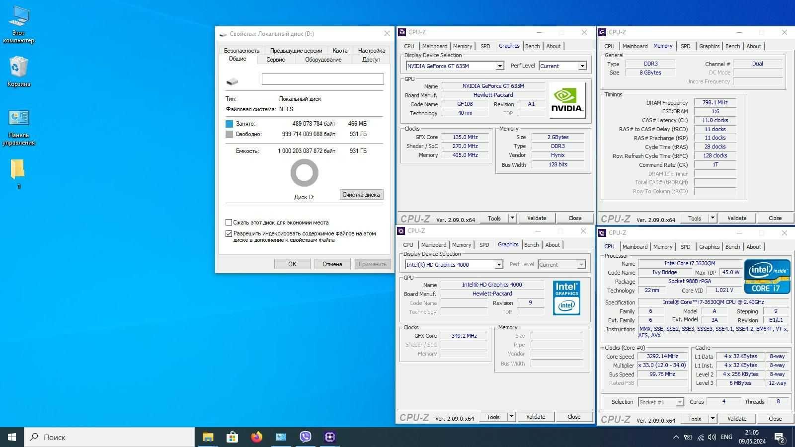The height and width of the screenshot is (447, 795).
Task: Select the folder named 1 on desktop
Action: click(x=18, y=174)
